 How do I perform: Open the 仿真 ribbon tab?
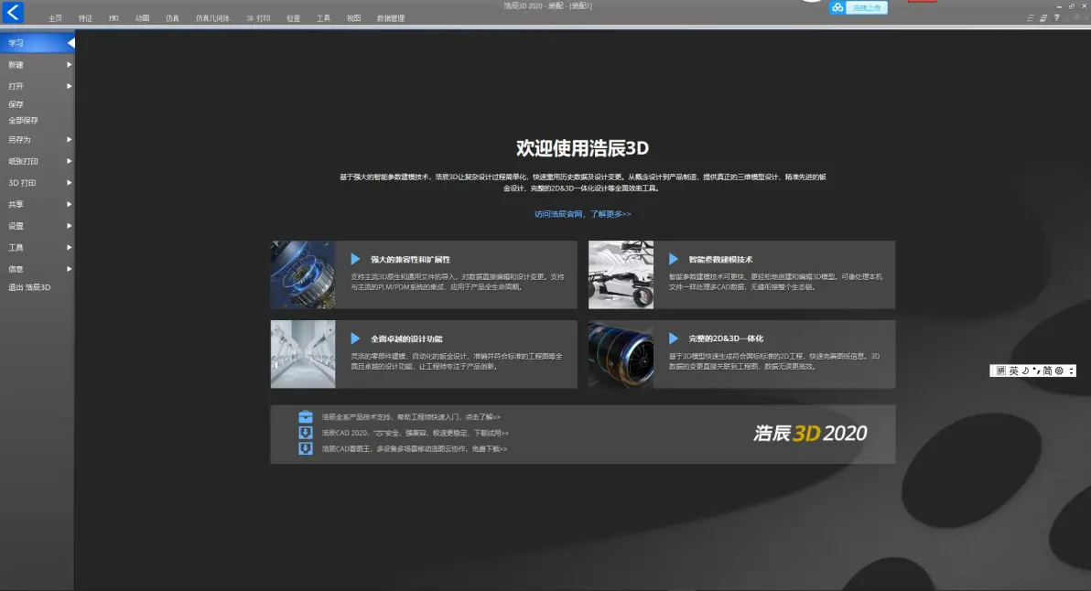pos(173,19)
